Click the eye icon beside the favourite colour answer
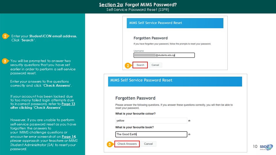This screenshot has width=276, height=155. click(189, 121)
